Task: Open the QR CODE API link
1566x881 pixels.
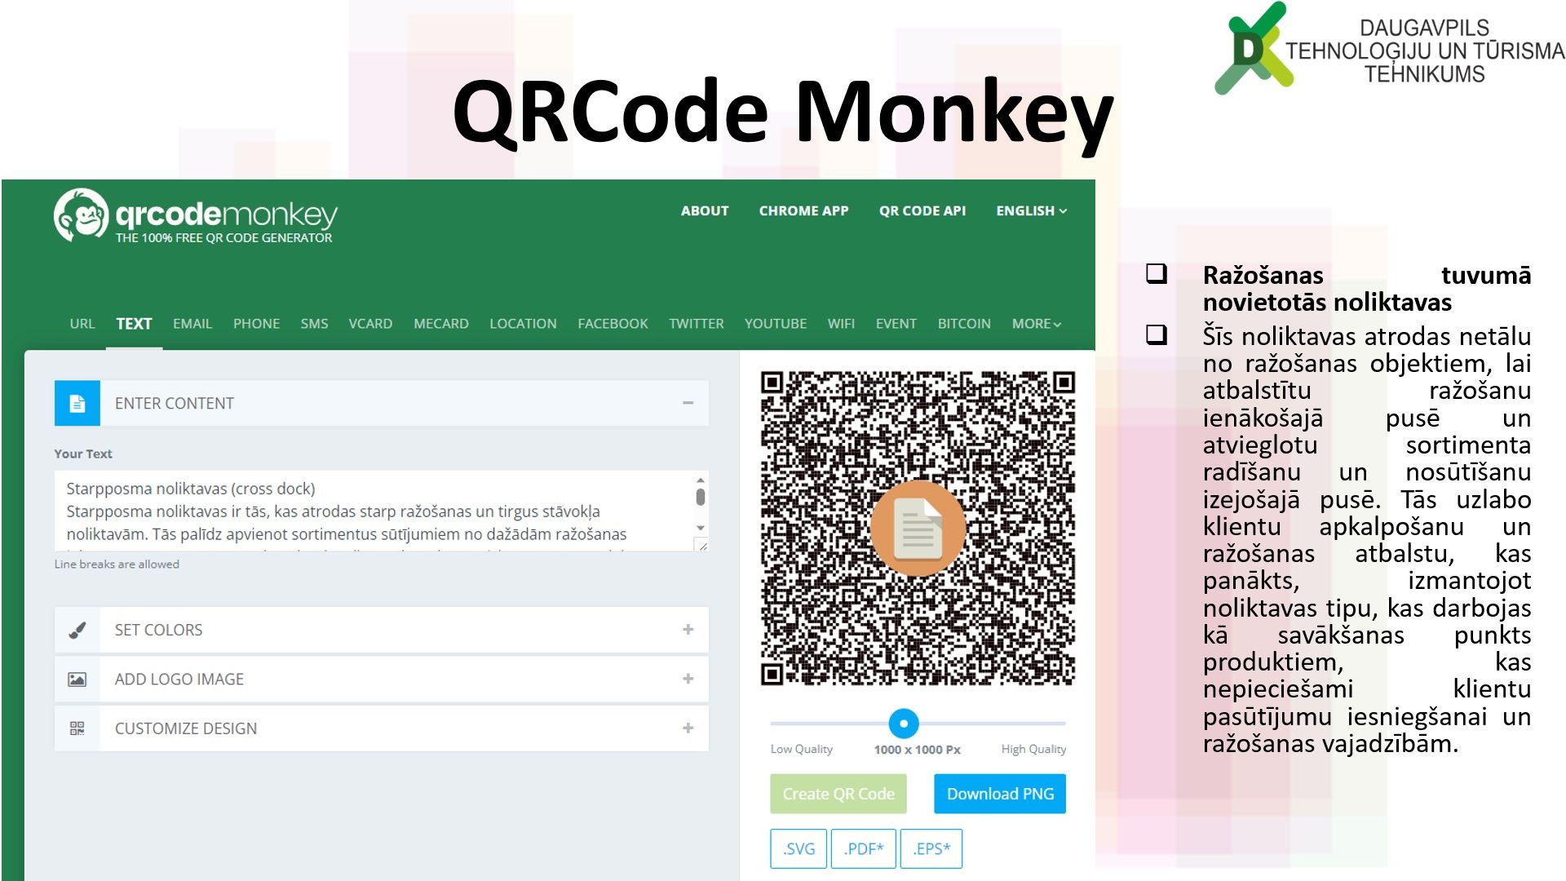Action: pos(922,210)
